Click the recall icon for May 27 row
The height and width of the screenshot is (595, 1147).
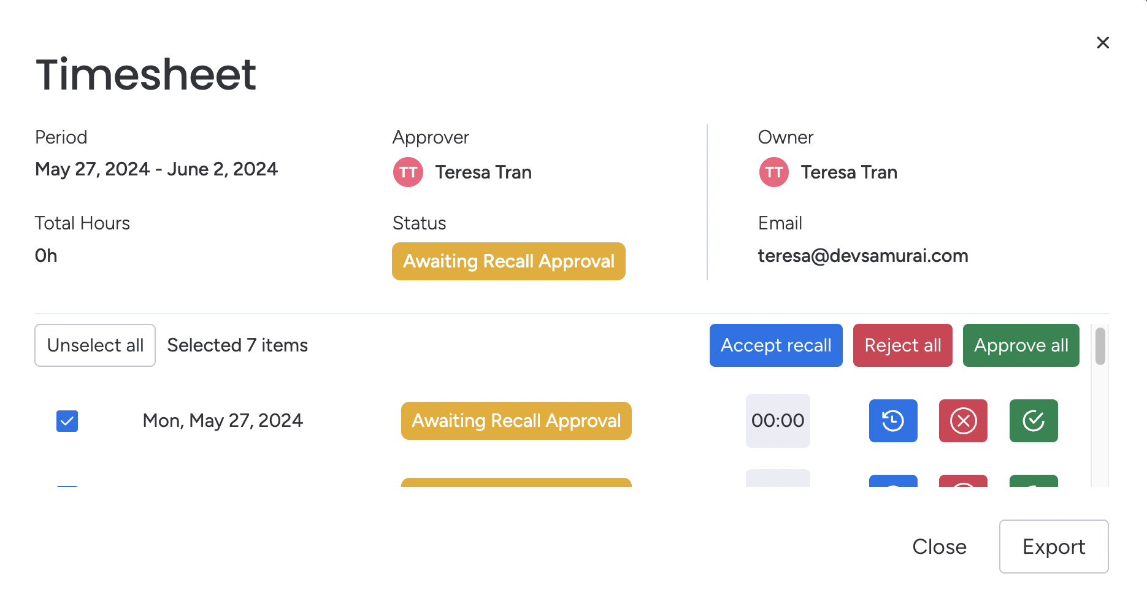tap(892, 421)
